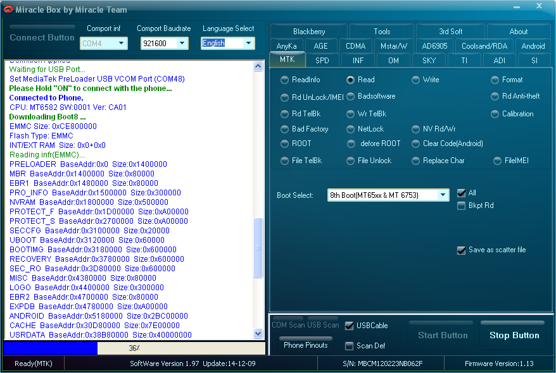The width and height of the screenshot is (556, 373).
Task: Select Rd Anti-theft option
Action: click(495, 96)
